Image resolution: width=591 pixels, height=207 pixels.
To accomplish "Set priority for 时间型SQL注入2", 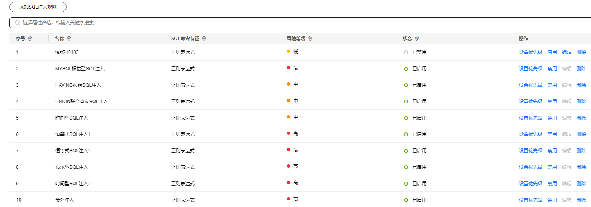I will pos(531,184).
